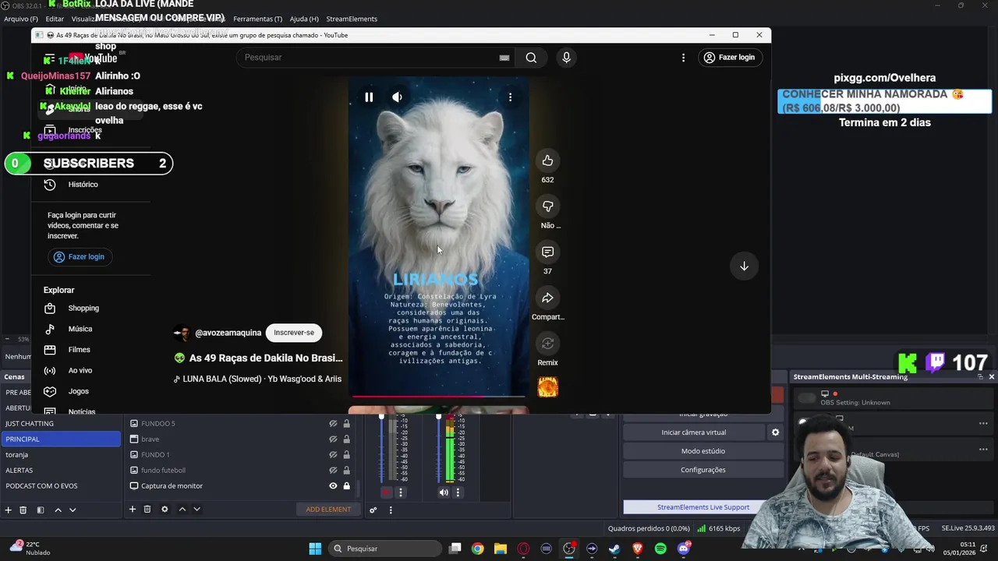Open OBS Arquivo (F) menu
Screen dimensions: 998x561
[x=20, y=19]
